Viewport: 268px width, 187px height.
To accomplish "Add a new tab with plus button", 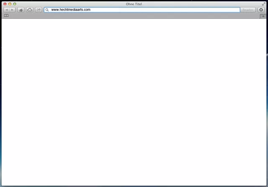I will [263, 16].
